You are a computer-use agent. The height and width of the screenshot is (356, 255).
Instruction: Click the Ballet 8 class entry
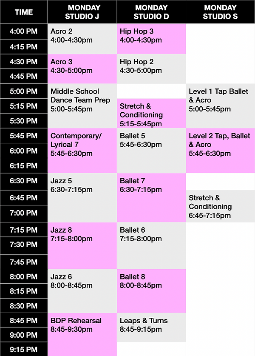(x=151, y=291)
